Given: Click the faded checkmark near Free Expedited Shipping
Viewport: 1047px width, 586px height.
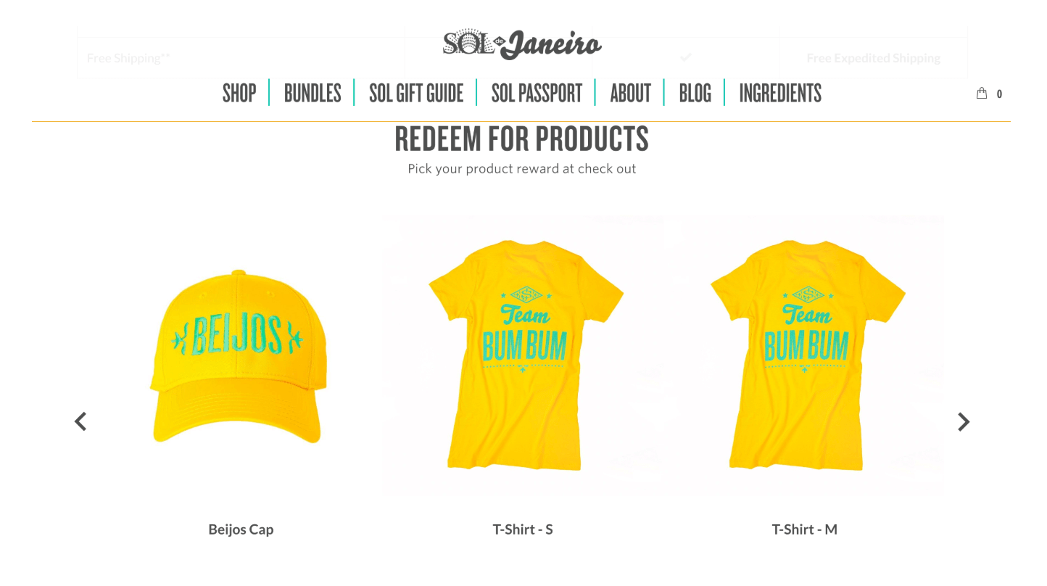Looking at the screenshot, I should (686, 57).
